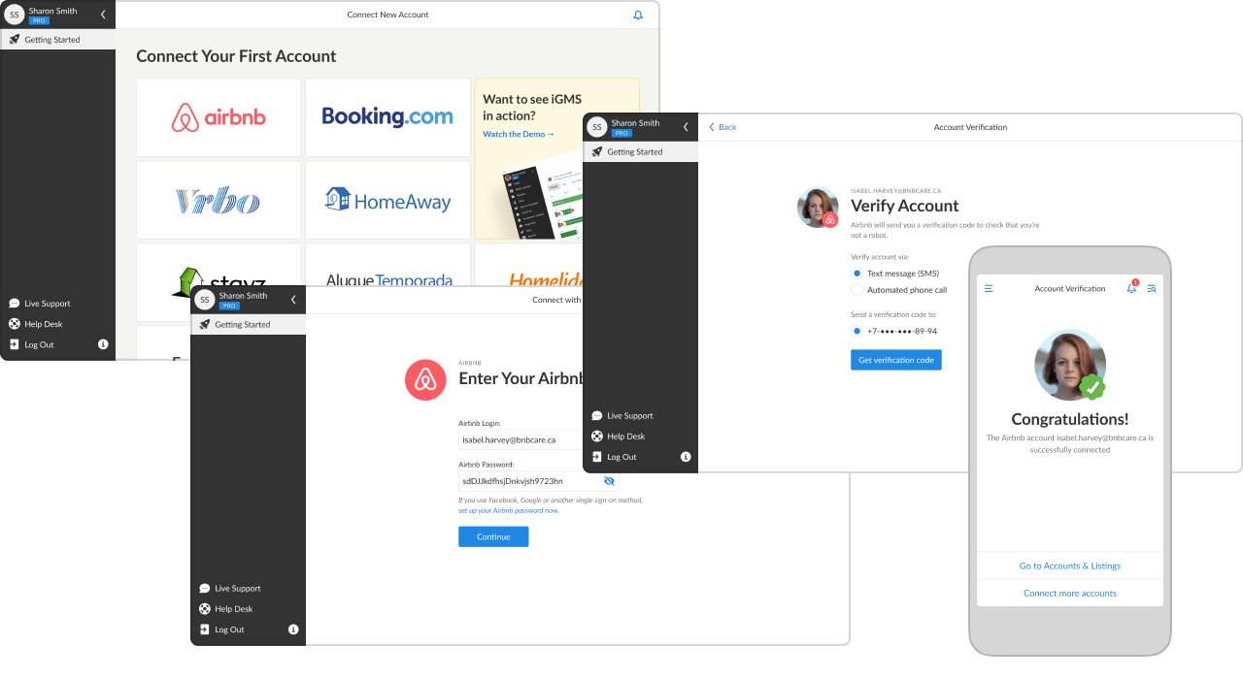Click Log Out in the Account Verification sidebar
The width and height of the screenshot is (1243, 679).
621,457
